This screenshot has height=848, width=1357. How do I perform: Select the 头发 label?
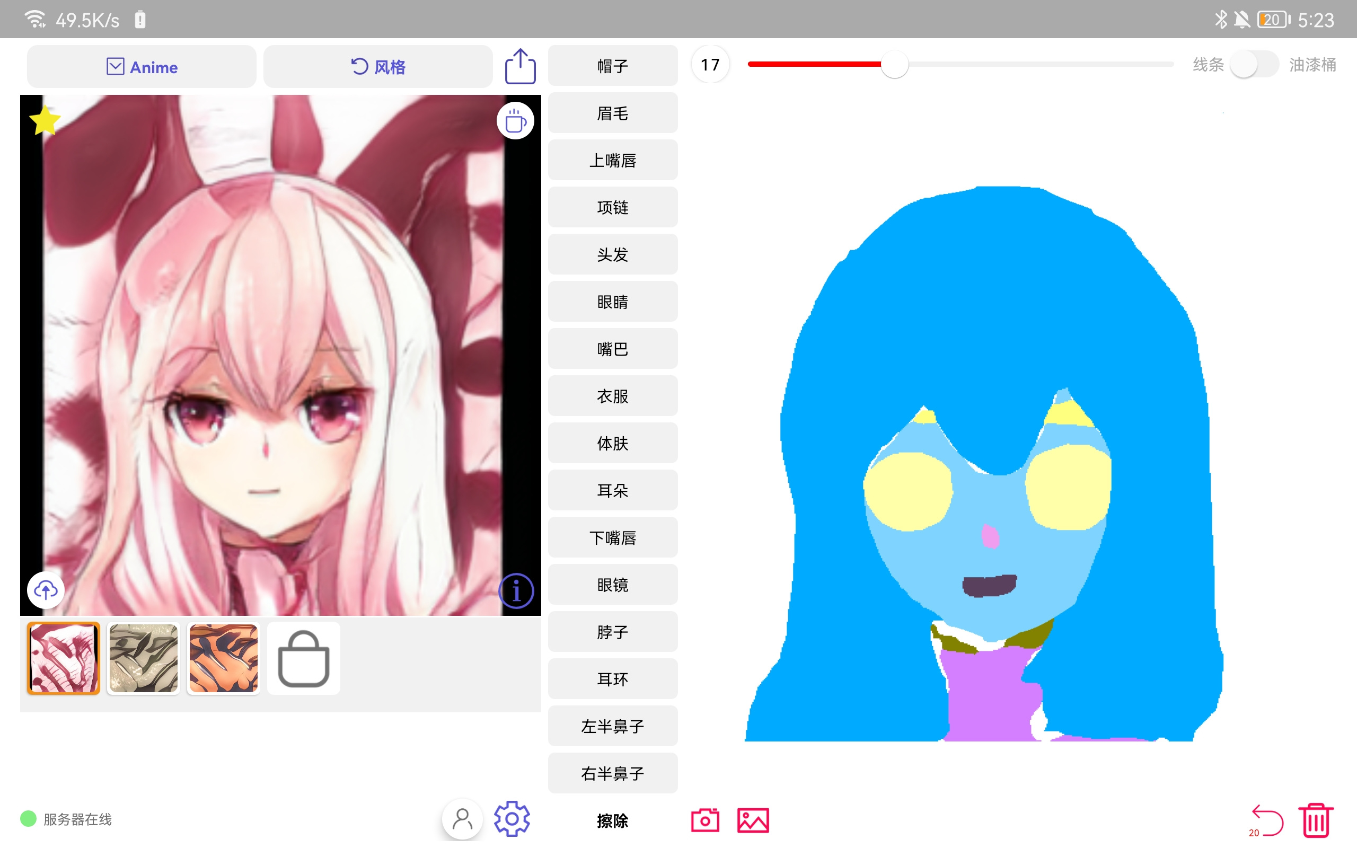612,254
